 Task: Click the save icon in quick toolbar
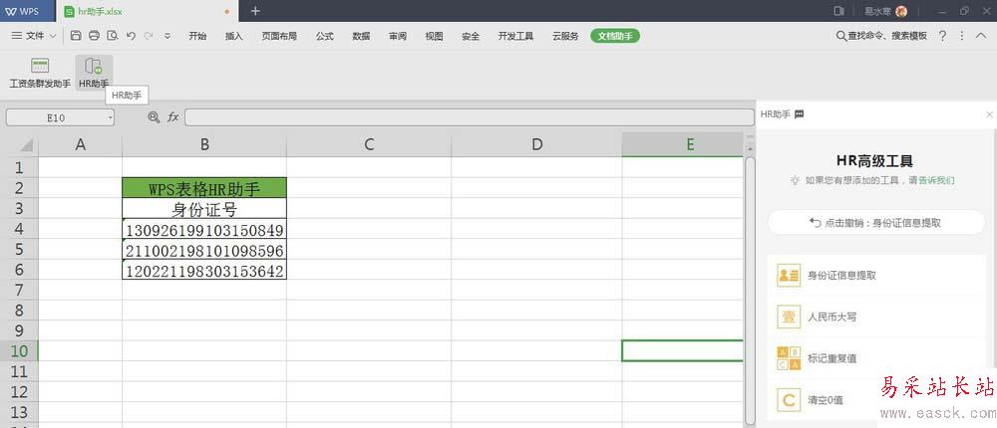(x=76, y=36)
